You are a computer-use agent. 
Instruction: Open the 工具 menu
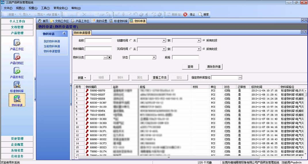click(45, 8)
